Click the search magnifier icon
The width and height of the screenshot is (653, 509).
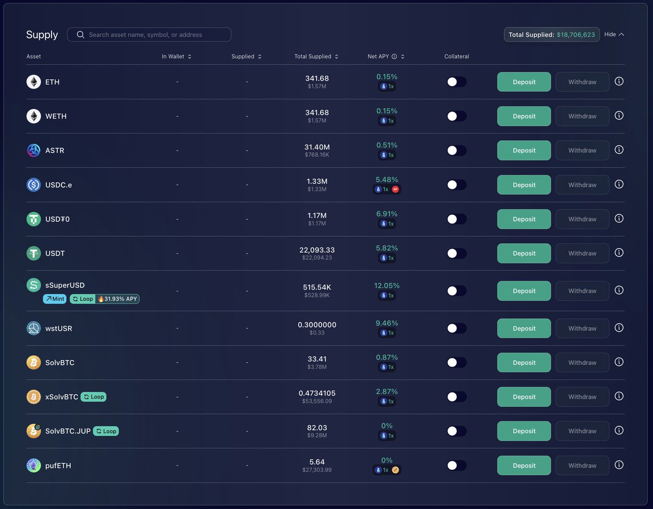(x=80, y=34)
